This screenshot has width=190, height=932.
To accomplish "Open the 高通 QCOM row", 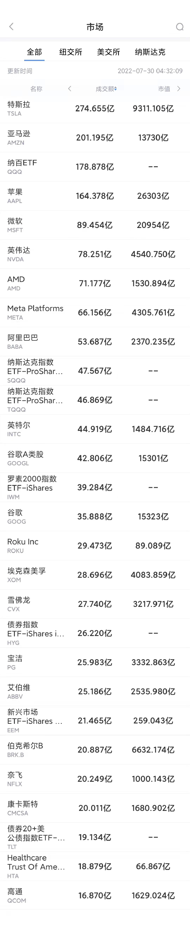I will click(95, 896).
